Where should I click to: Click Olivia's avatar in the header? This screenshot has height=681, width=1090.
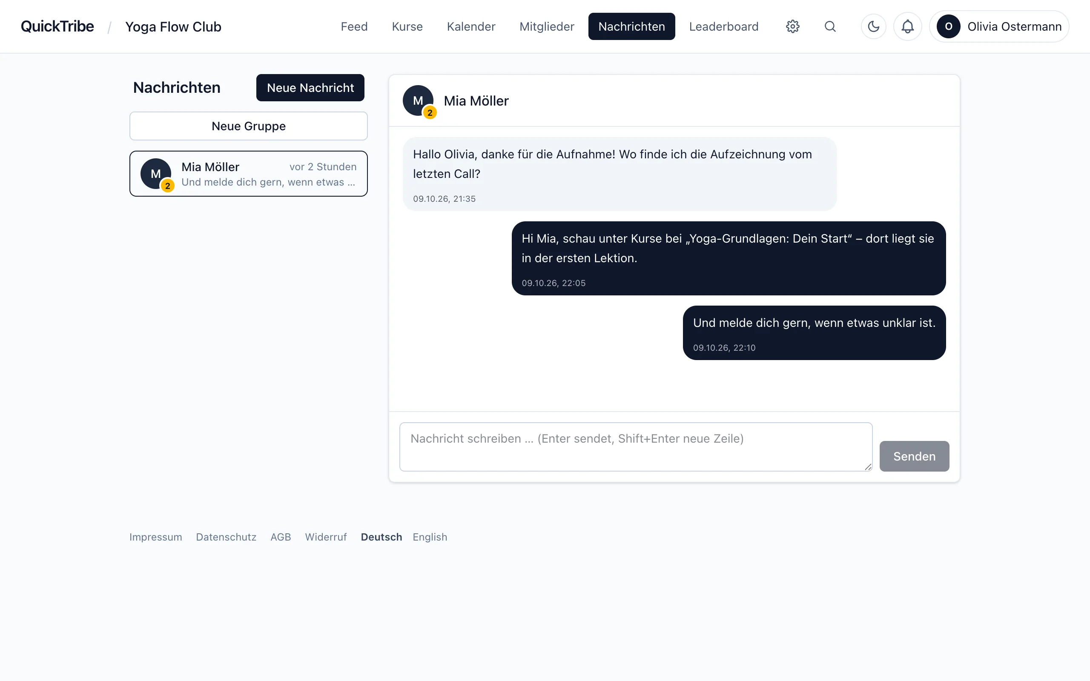coord(948,26)
